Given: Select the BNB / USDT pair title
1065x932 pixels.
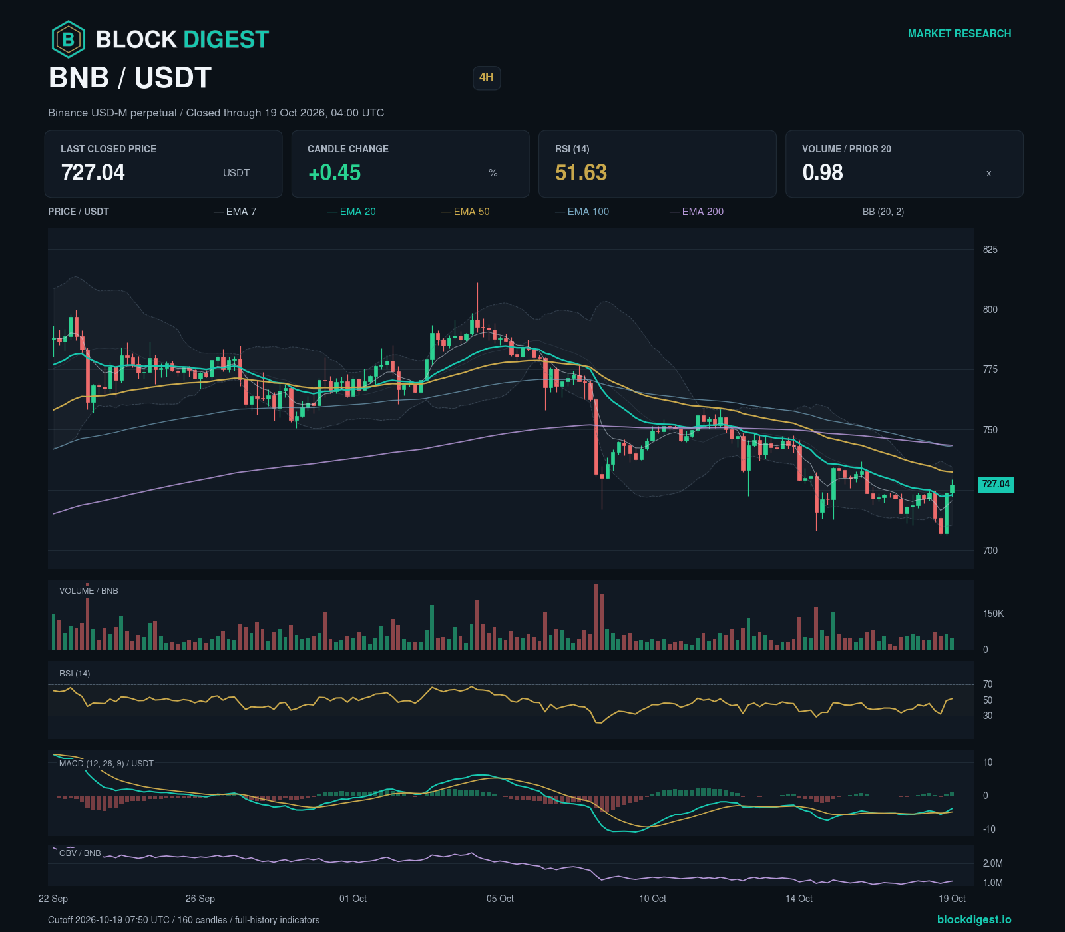Looking at the screenshot, I should pos(130,78).
